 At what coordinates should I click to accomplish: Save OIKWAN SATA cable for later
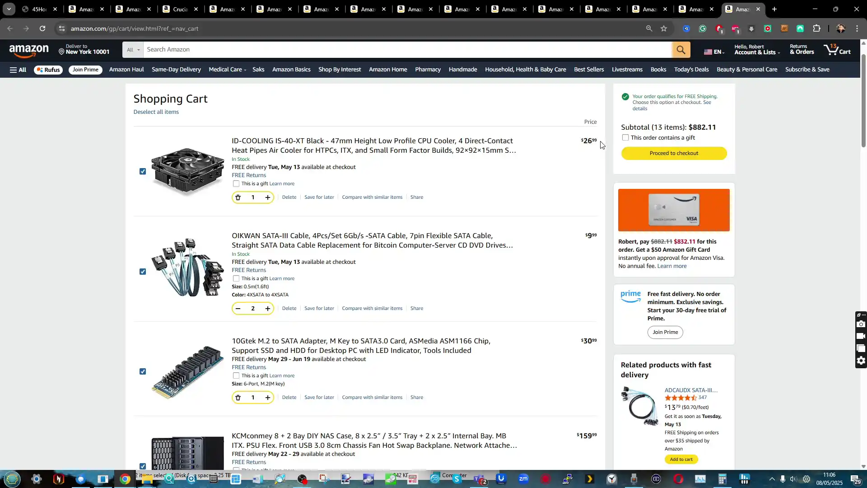(x=319, y=309)
